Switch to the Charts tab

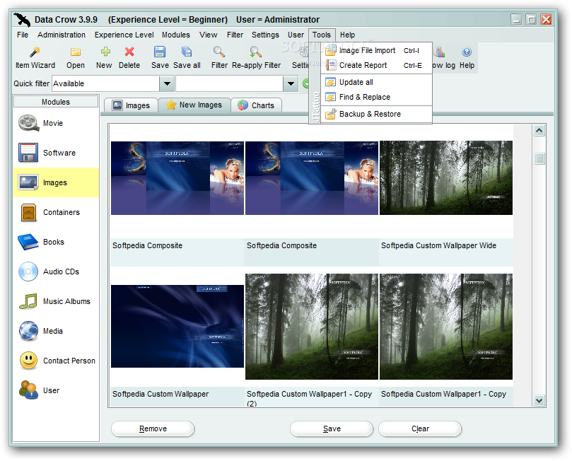tap(256, 105)
